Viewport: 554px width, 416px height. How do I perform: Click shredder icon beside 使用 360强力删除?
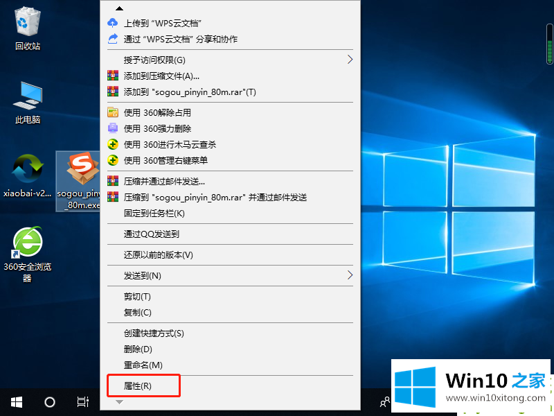tap(113, 128)
